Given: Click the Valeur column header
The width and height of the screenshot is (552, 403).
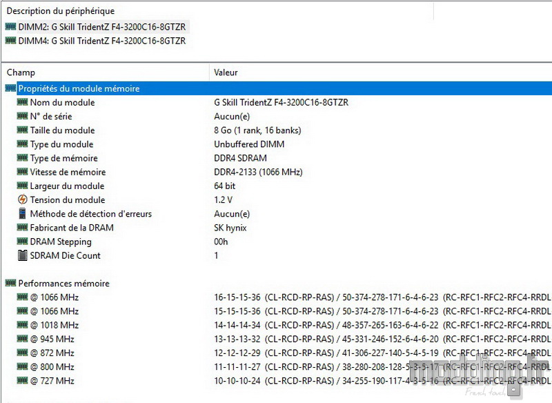Looking at the screenshot, I should pos(226,72).
